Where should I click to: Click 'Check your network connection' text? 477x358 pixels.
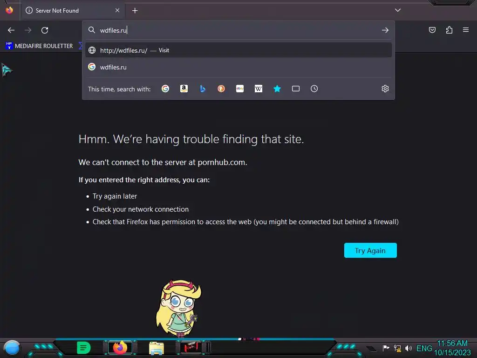[x=141, y=209]
